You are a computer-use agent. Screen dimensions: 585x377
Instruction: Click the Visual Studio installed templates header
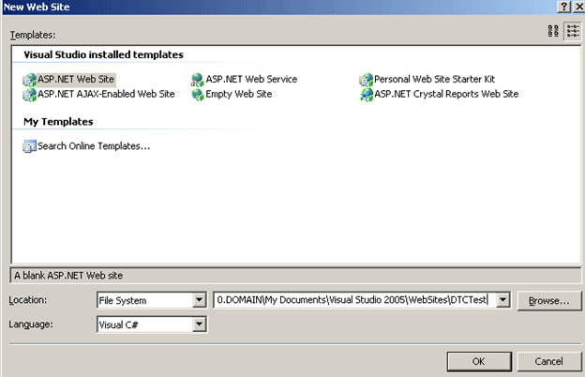click(103, 55)
